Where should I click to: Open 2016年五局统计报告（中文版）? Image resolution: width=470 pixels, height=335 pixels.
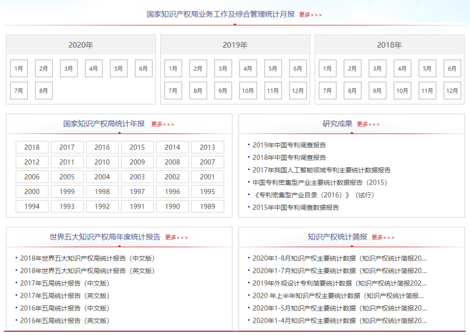64,308
